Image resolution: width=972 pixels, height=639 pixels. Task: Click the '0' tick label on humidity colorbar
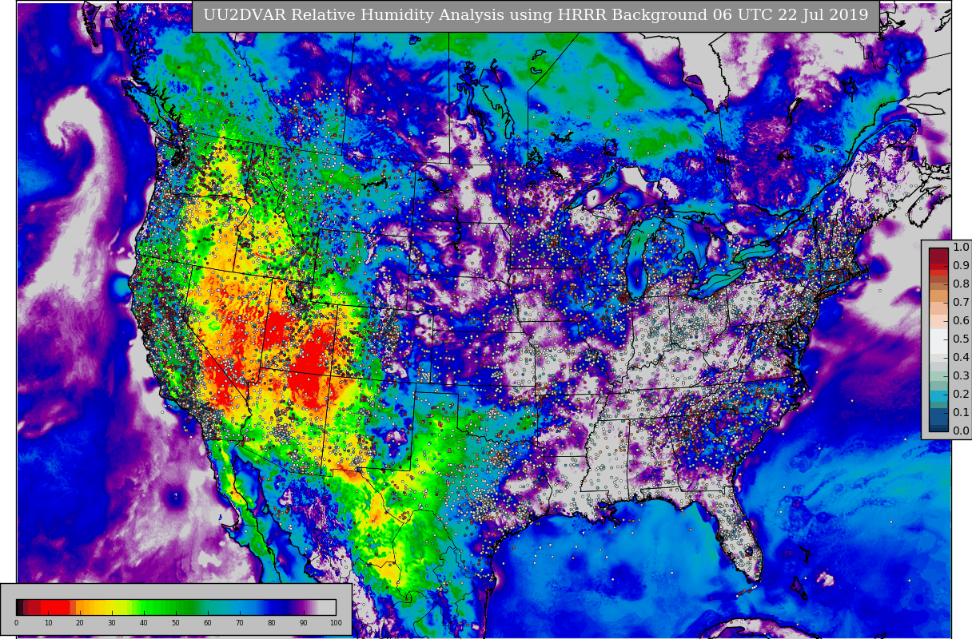tap(16, 623)
